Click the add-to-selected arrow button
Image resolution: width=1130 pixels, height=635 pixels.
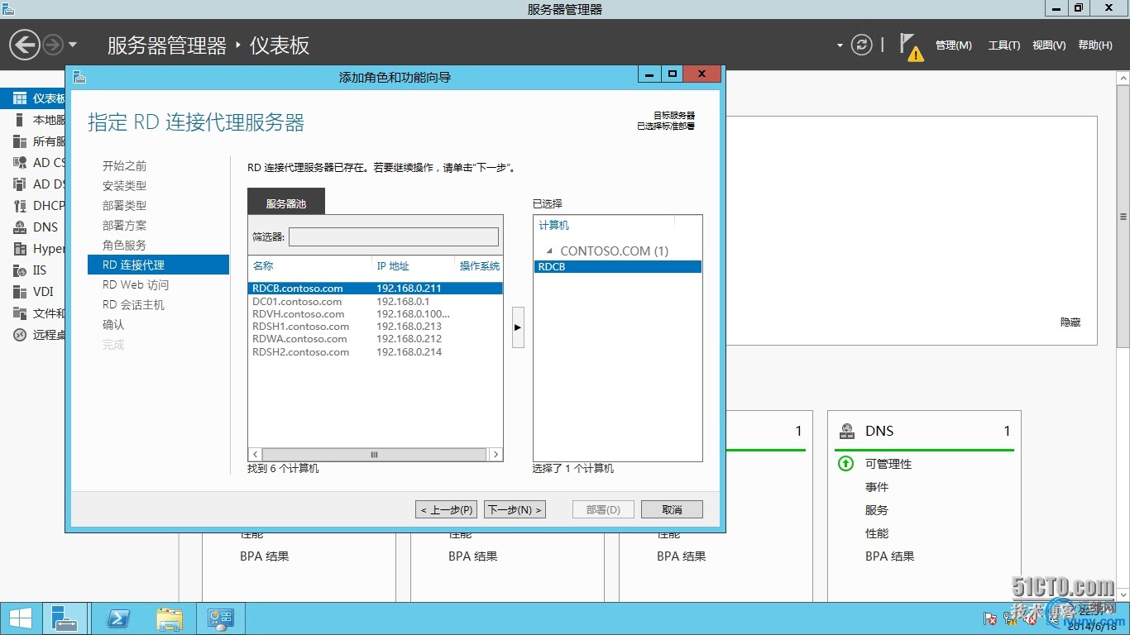[518, 327]
